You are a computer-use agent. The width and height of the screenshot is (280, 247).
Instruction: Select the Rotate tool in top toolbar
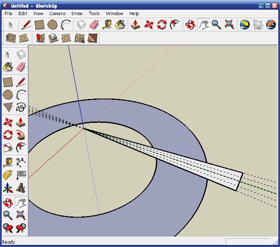162,25
